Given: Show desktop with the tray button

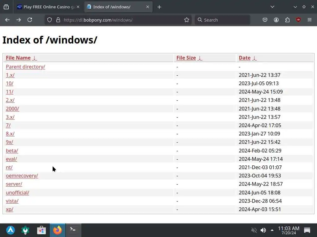Looking at the screenshot, I should (307, 230).
